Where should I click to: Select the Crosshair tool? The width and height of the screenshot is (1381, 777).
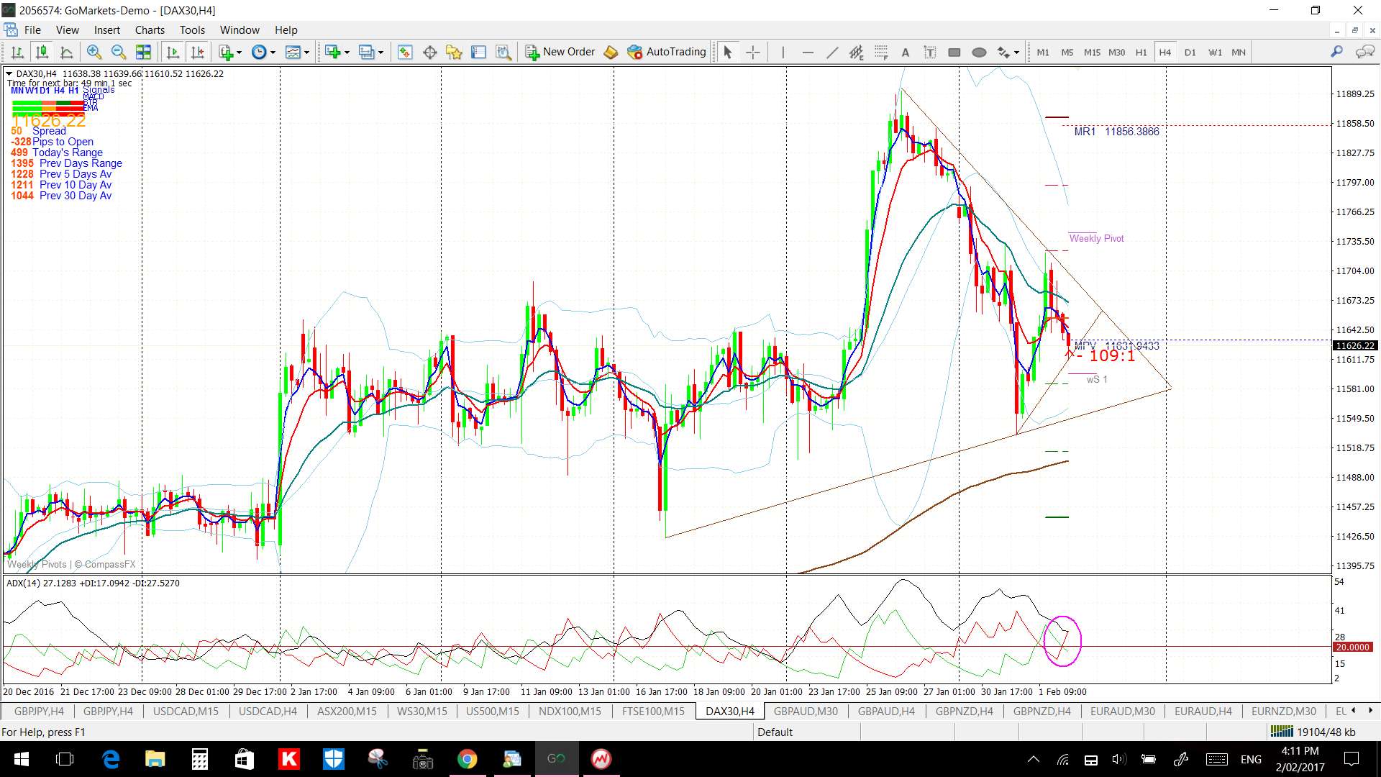point(752,52)
